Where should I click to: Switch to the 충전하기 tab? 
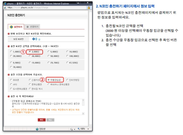[16, 27]
